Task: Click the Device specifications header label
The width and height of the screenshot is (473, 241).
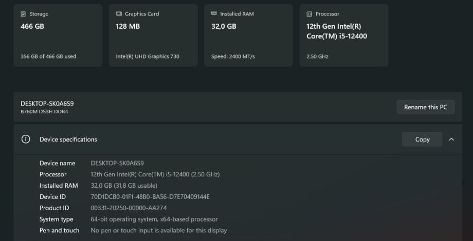Action: 68,139
